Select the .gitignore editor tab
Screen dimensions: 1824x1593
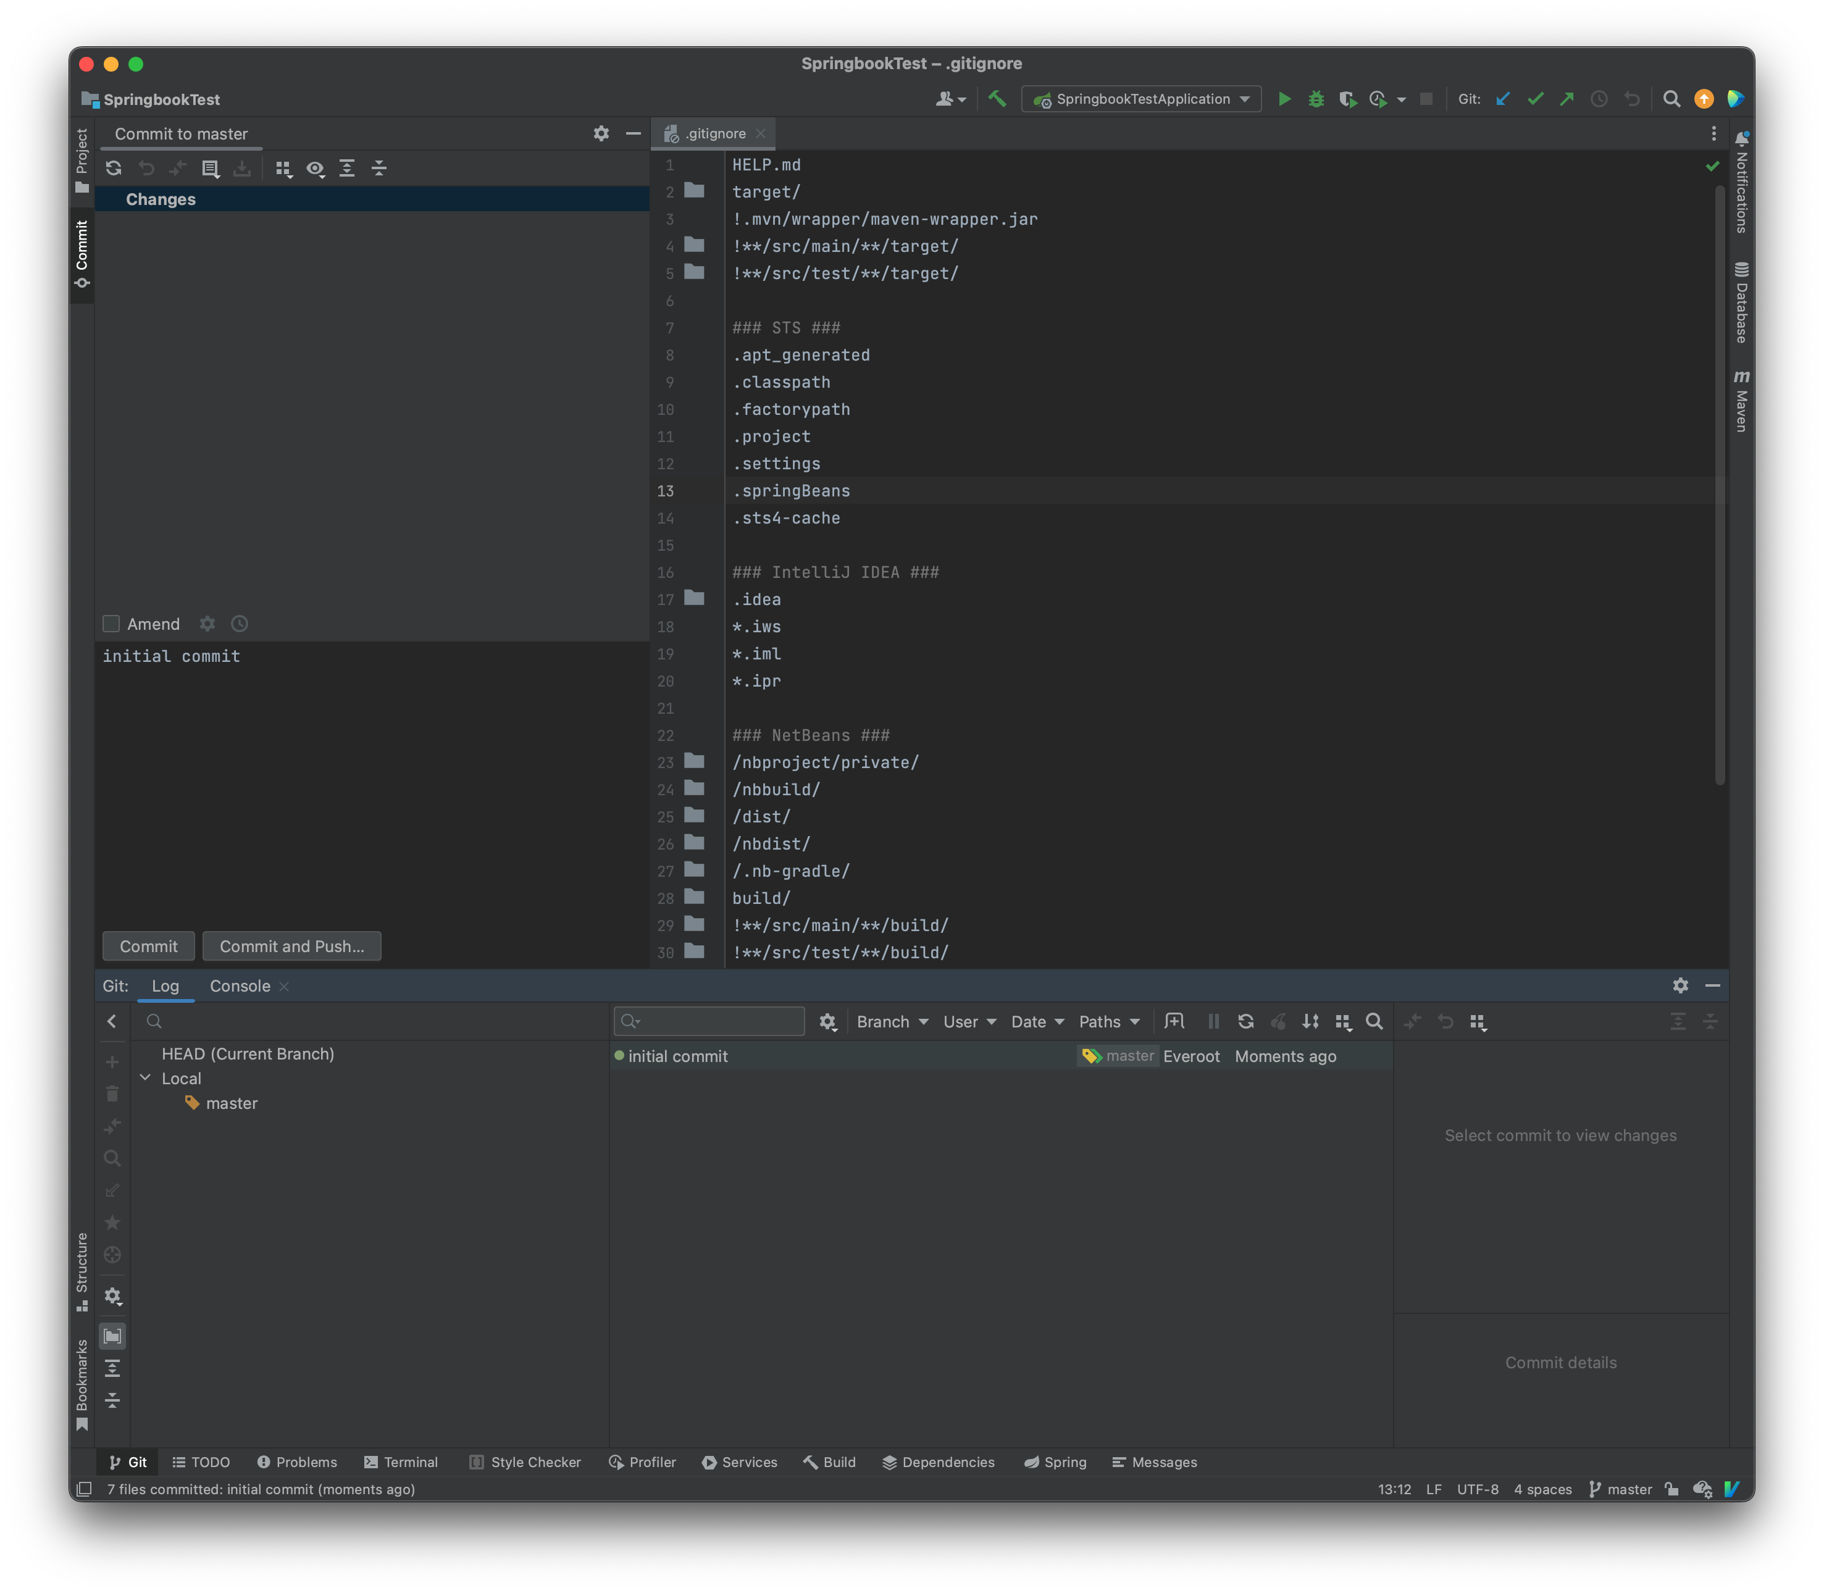[714, 133]
